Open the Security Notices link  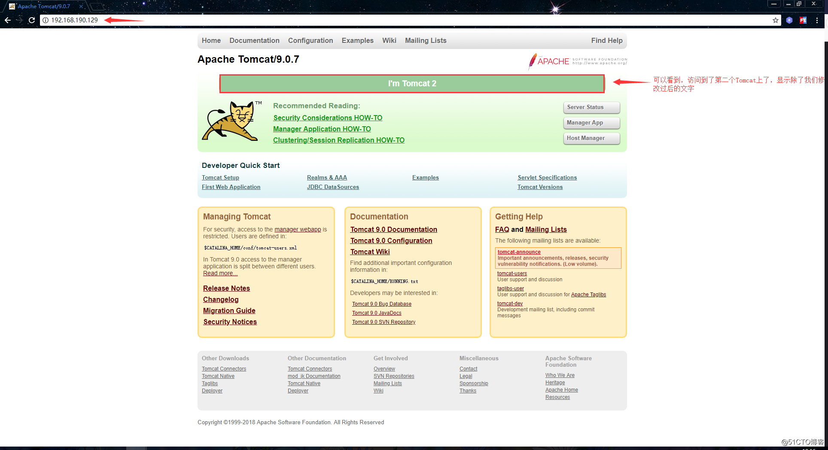[x=230, y=322]
